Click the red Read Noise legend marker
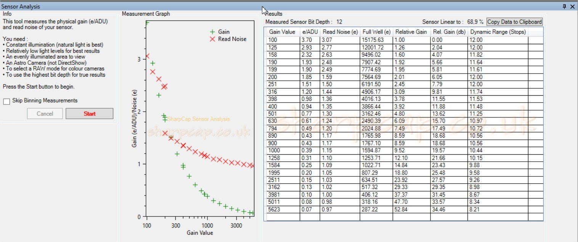Image resolution: width=578 pixels, height=242 pixels. [x=212, y=39]
